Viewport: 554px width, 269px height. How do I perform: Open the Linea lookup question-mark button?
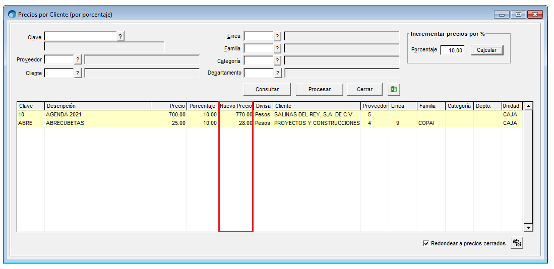[x=277, y=36]
